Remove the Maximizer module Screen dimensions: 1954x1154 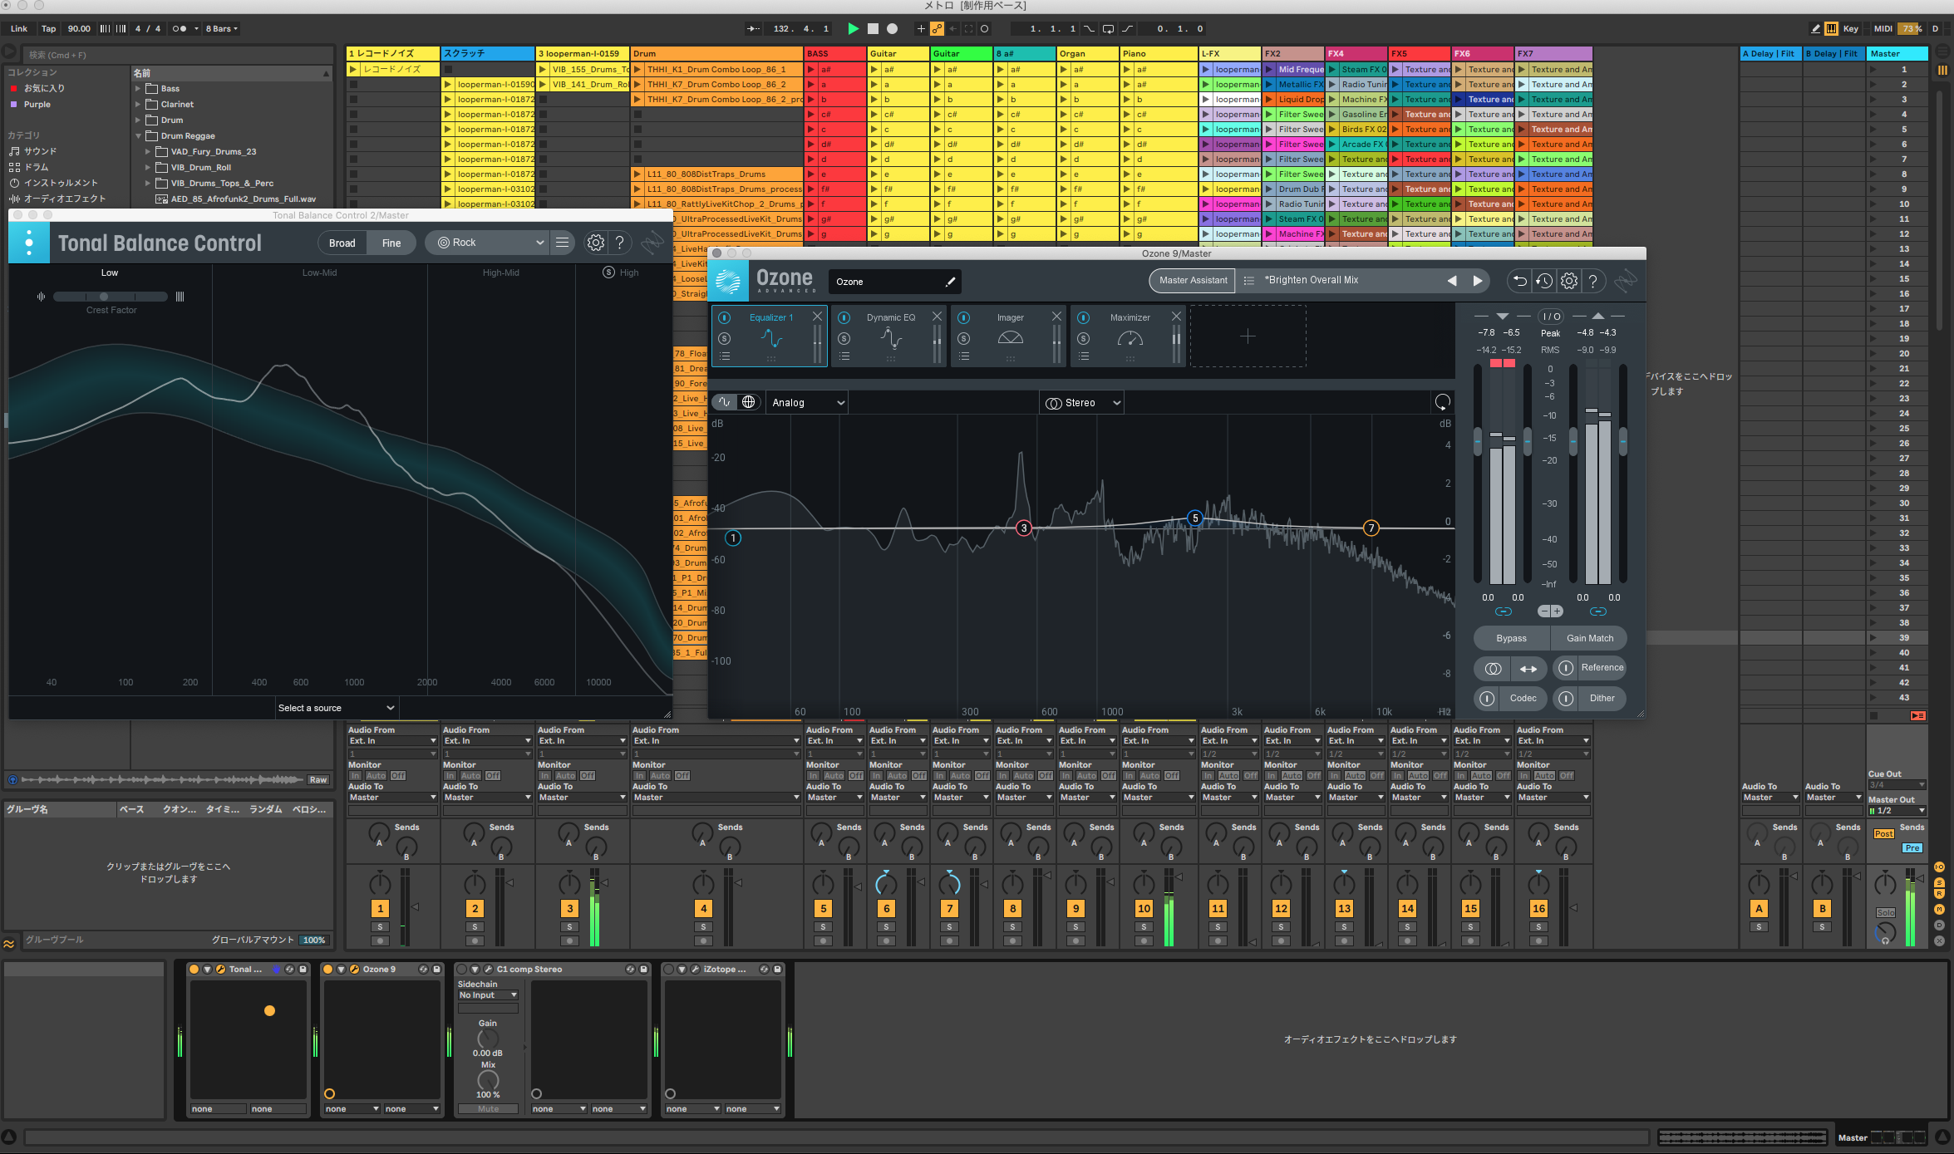(x=1176, y=316)
